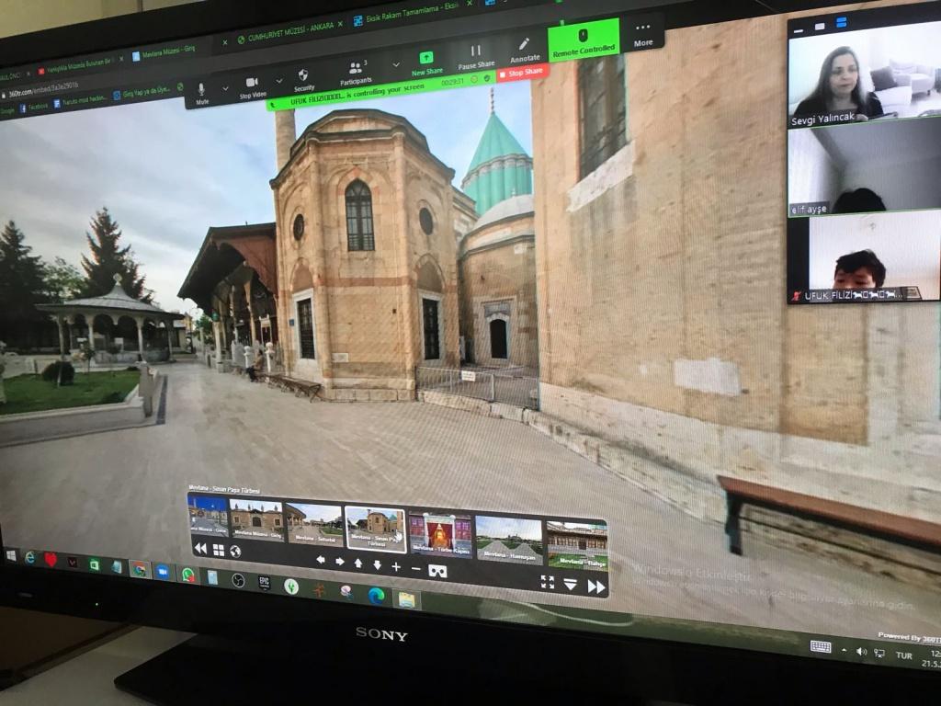The image size is (941, 706).
Task: Open the Windows Start menu
Action: (11, 555)
